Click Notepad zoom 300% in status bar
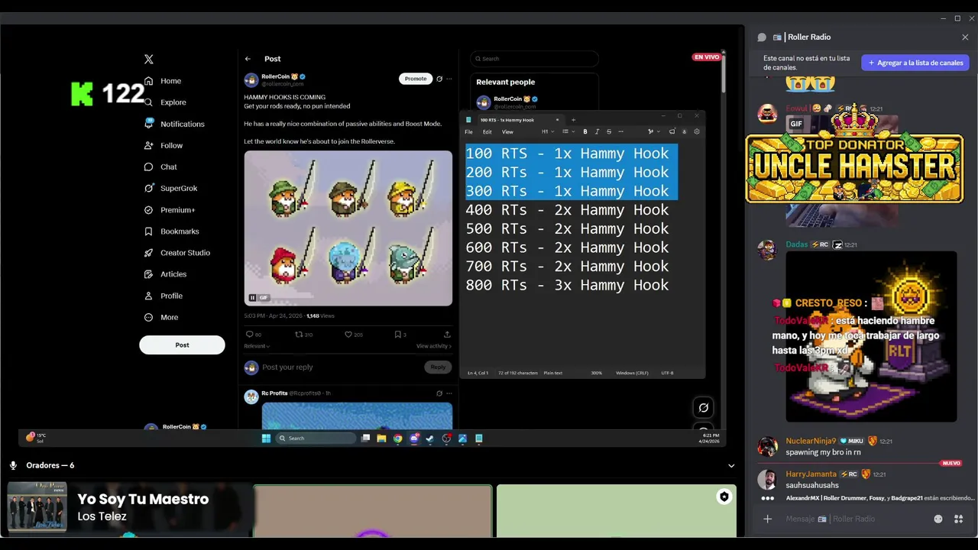This screenshot has width=978, height=550. [597, 373]
